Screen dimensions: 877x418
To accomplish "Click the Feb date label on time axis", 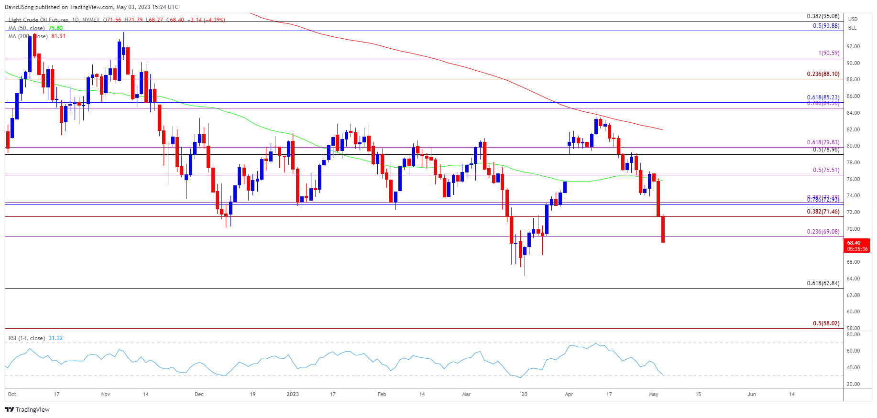I will [382, 394].
